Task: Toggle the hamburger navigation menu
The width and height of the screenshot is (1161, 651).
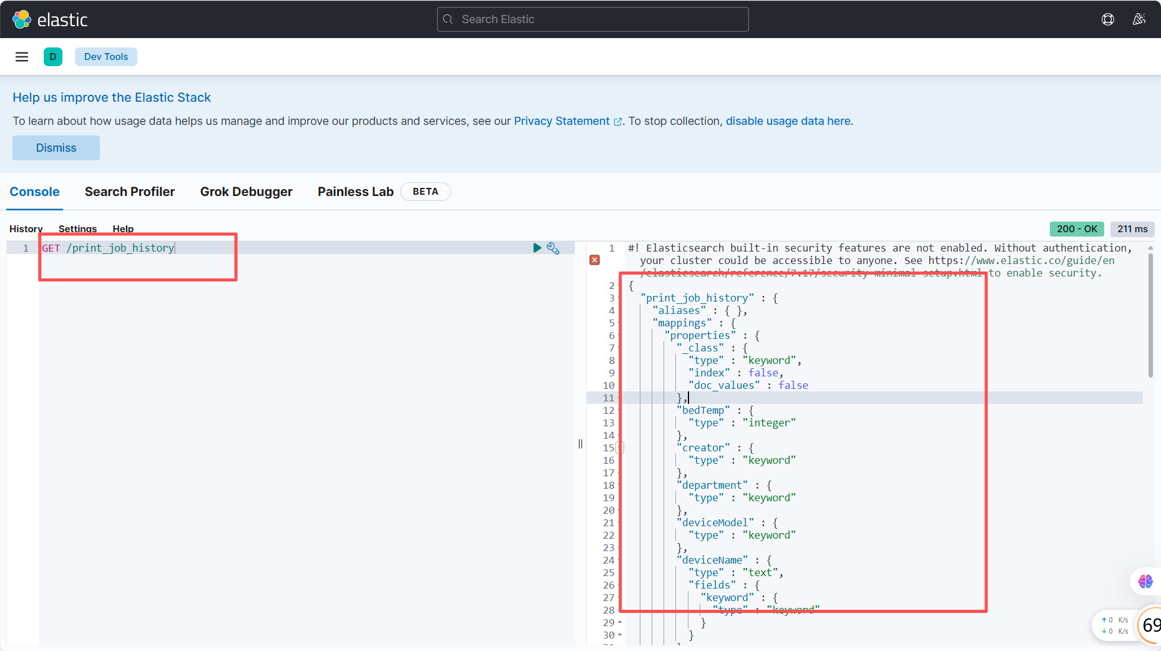Action: 22,57
